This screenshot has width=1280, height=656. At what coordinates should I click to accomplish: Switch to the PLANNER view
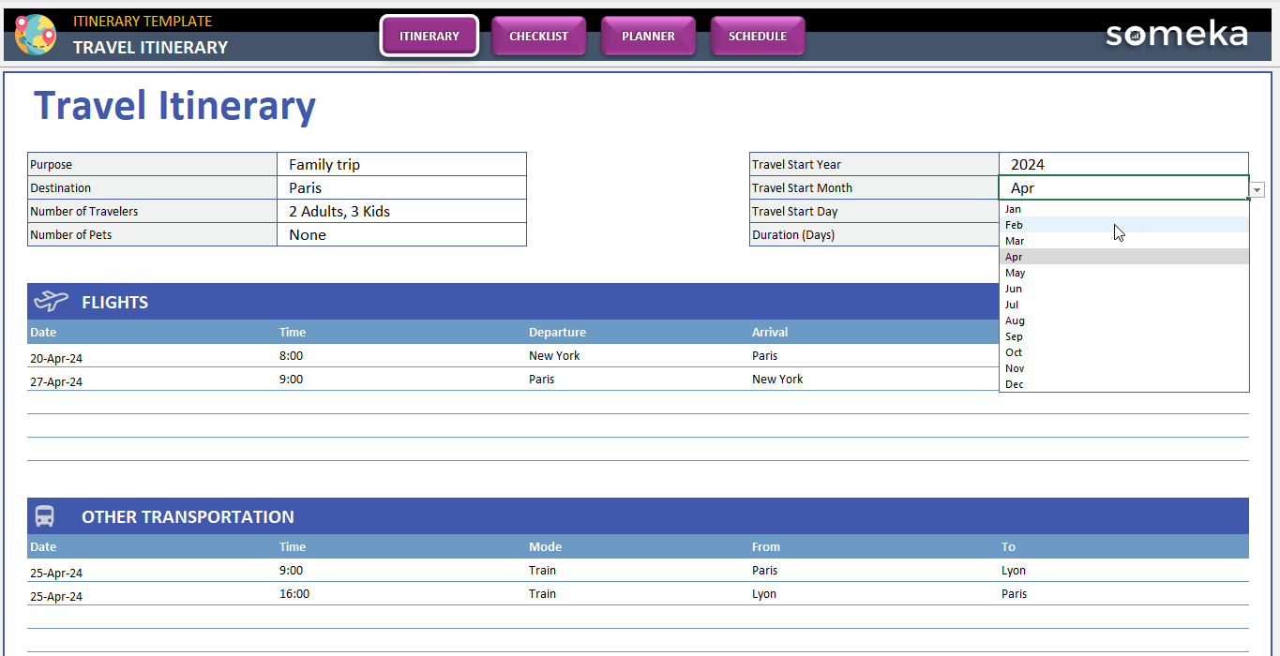point(648,36)
